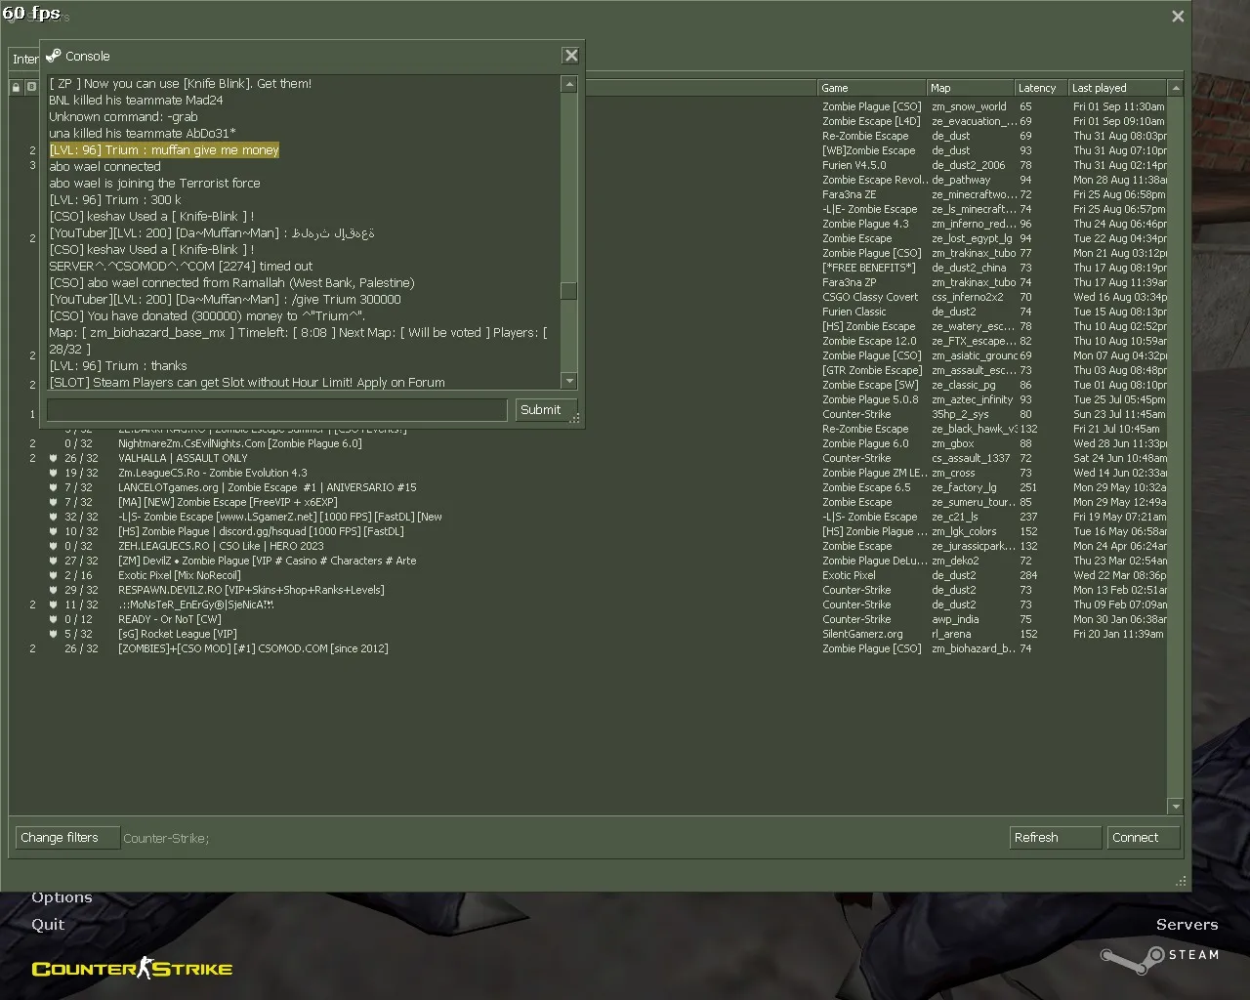
Task: Sort servers by Latency column
Action: (x=1039, y=88)
